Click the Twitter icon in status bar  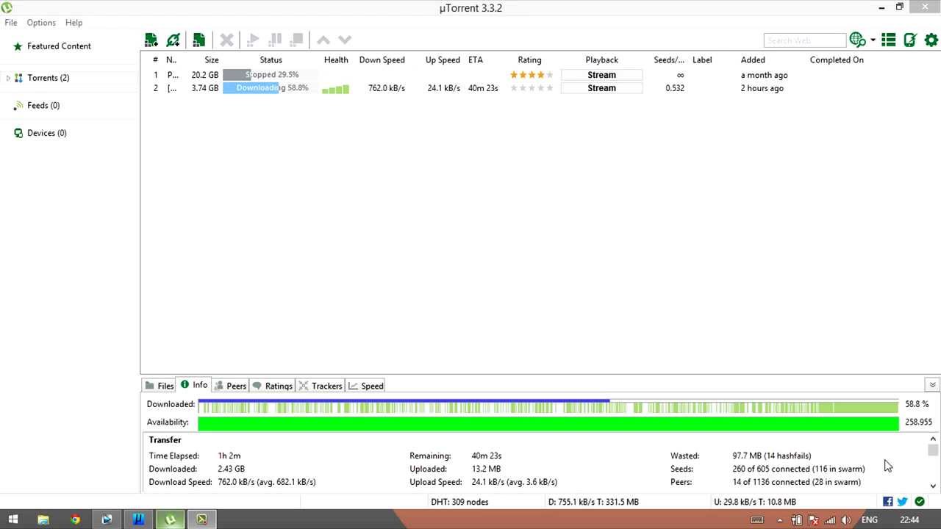[x=903, y=502]
